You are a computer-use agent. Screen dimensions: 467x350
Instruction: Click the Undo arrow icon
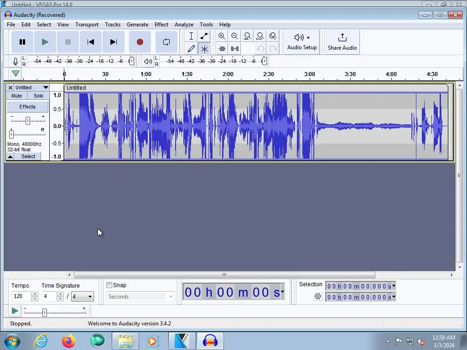pos(260,49)
